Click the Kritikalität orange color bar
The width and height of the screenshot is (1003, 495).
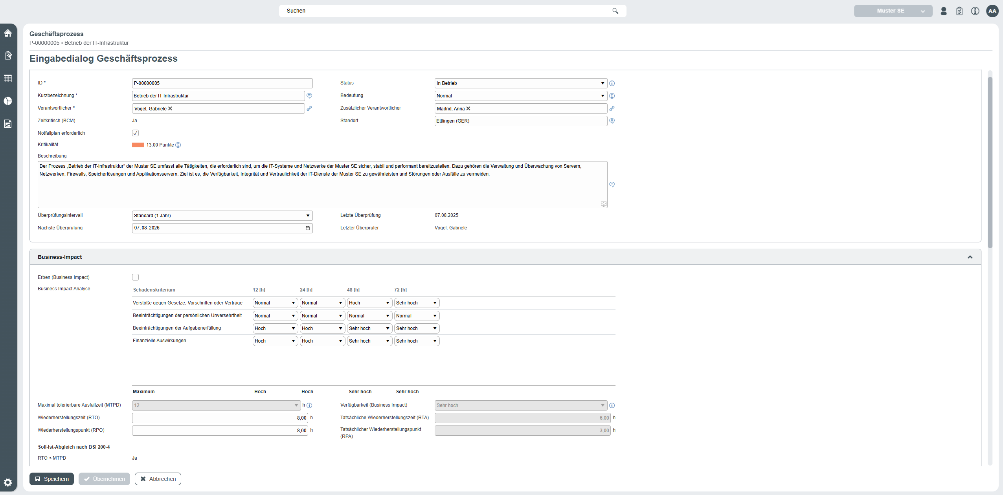coord(138,145)
